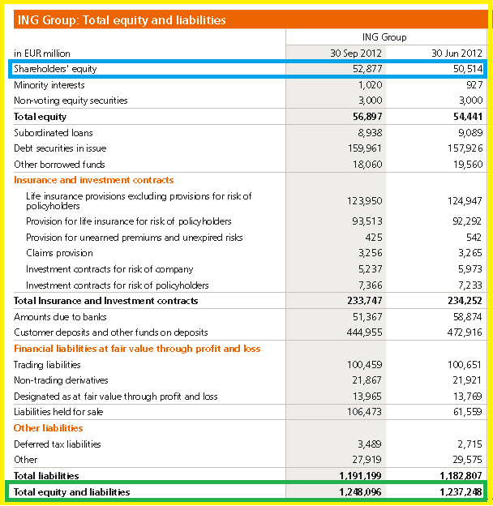Select Trading liabilities value 100,459
Viewport: 493px width, 506px height.
point(365,365)
